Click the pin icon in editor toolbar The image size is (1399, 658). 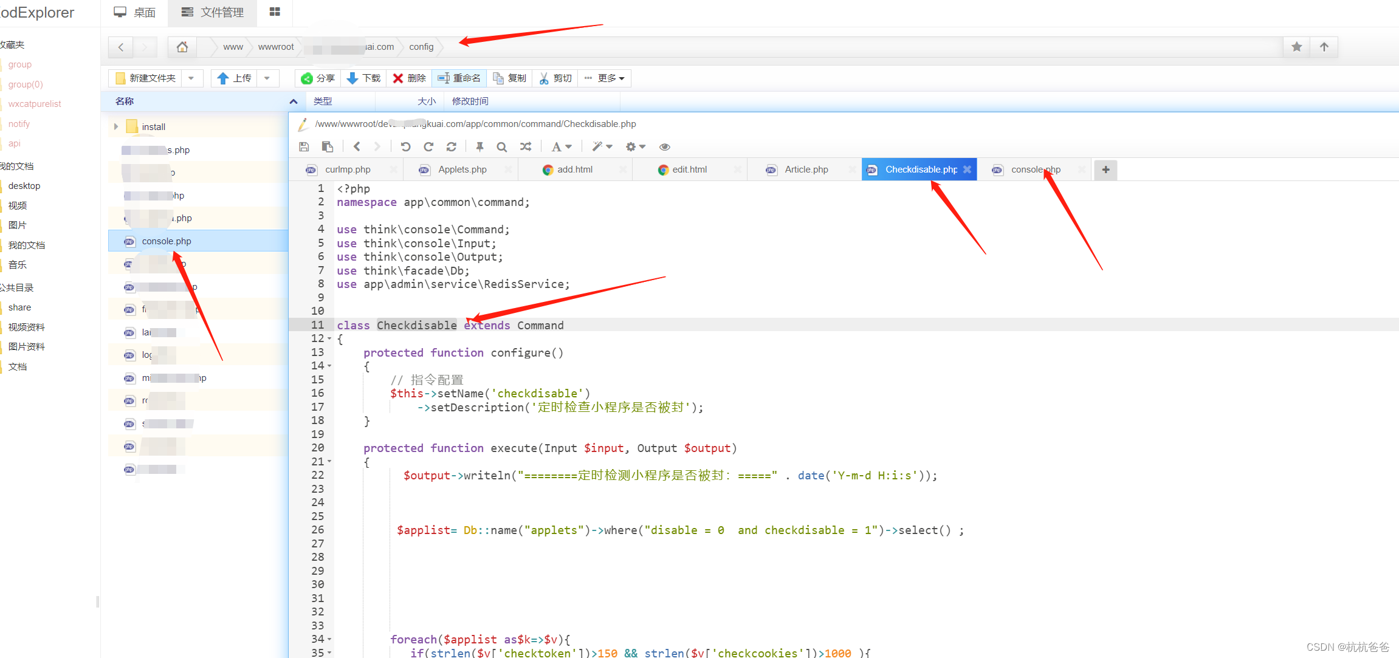tap(480, 146)
